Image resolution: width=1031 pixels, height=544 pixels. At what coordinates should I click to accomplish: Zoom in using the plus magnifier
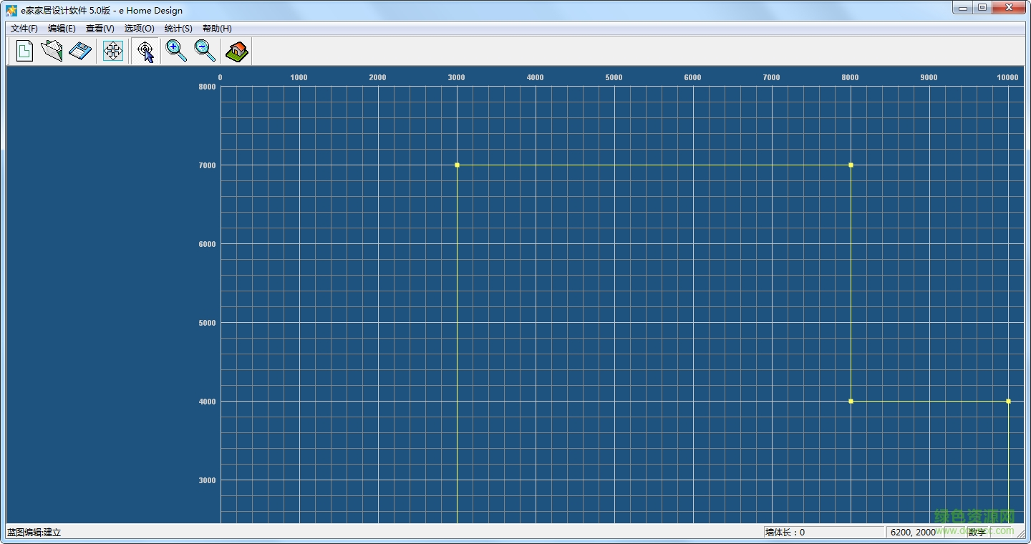point(176,51)
